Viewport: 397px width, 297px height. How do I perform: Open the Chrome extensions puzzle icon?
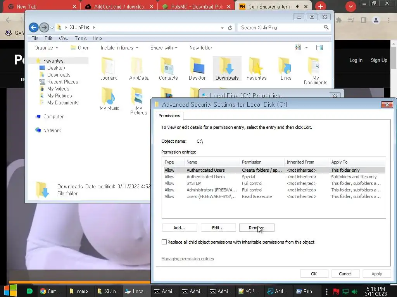tap(339, 20)
